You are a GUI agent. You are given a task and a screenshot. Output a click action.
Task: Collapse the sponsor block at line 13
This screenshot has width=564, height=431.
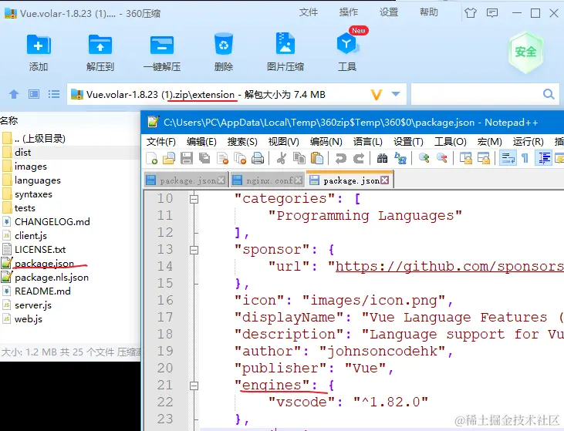point(194,250)
